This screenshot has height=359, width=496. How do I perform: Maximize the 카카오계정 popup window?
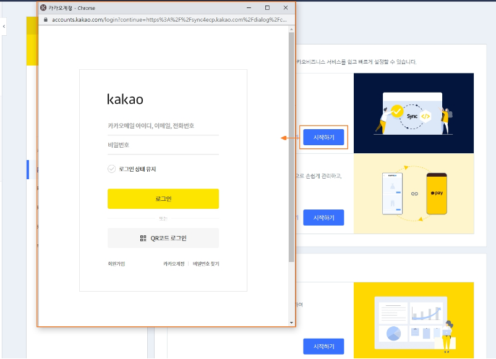(x=267, y=7)
